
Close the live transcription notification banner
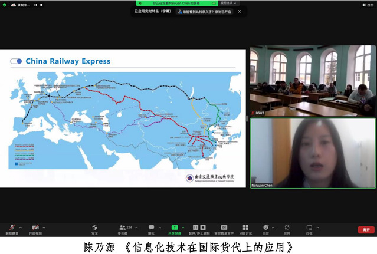click(240, 11)
